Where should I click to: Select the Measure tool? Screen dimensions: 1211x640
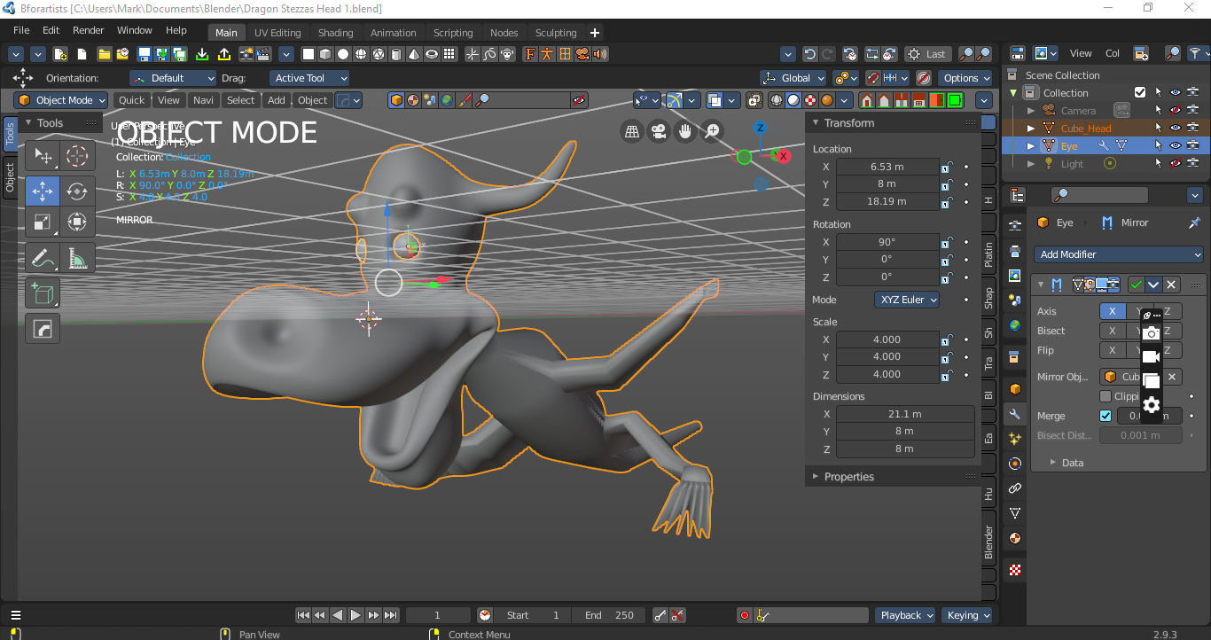tap(77, 258)
